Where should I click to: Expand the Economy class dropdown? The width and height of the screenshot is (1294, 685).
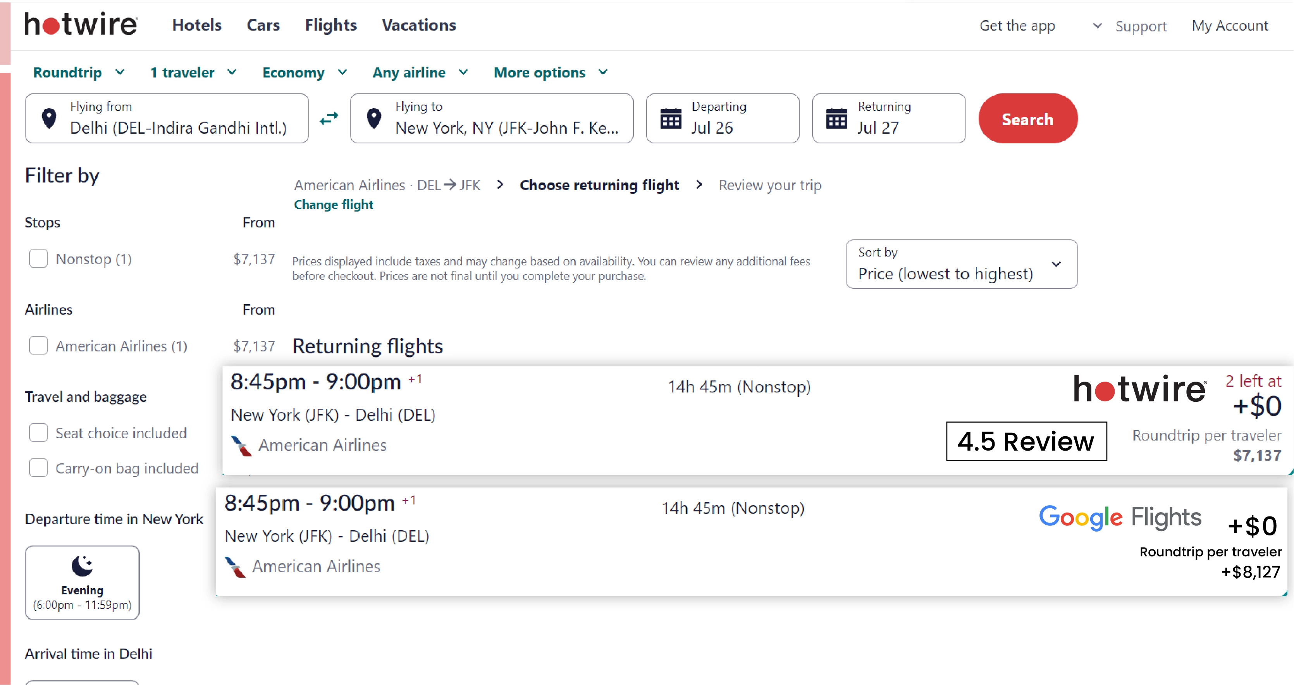tap(304, 72)
